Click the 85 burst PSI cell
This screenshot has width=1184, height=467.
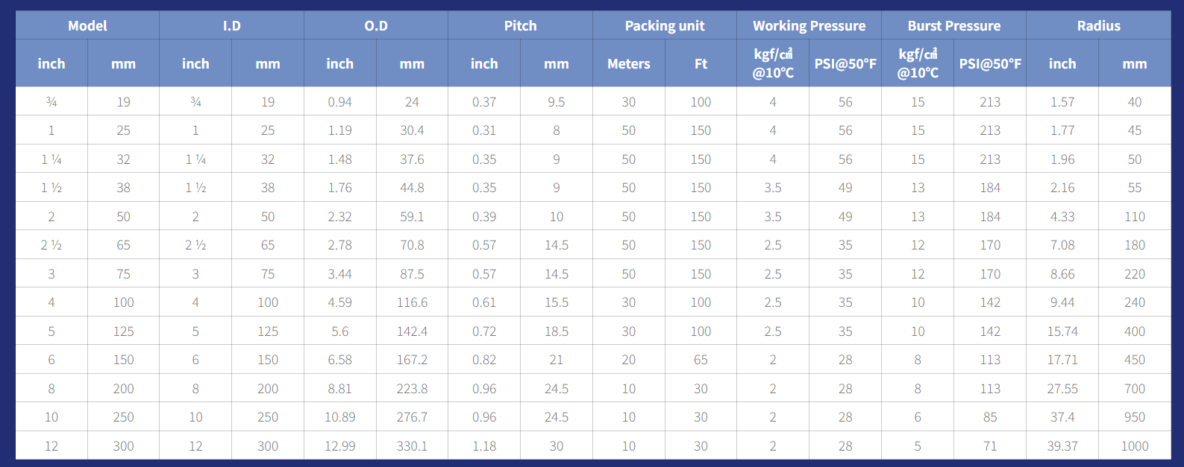(990, 417)
